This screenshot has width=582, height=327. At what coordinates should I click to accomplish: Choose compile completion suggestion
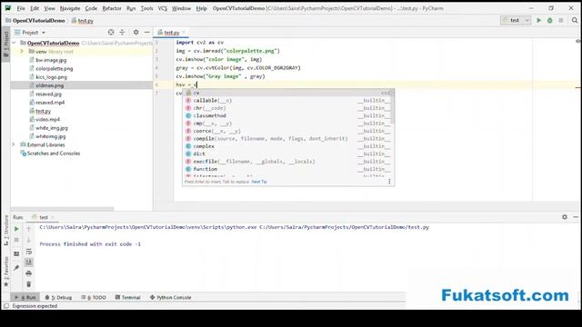pos(288,139)
